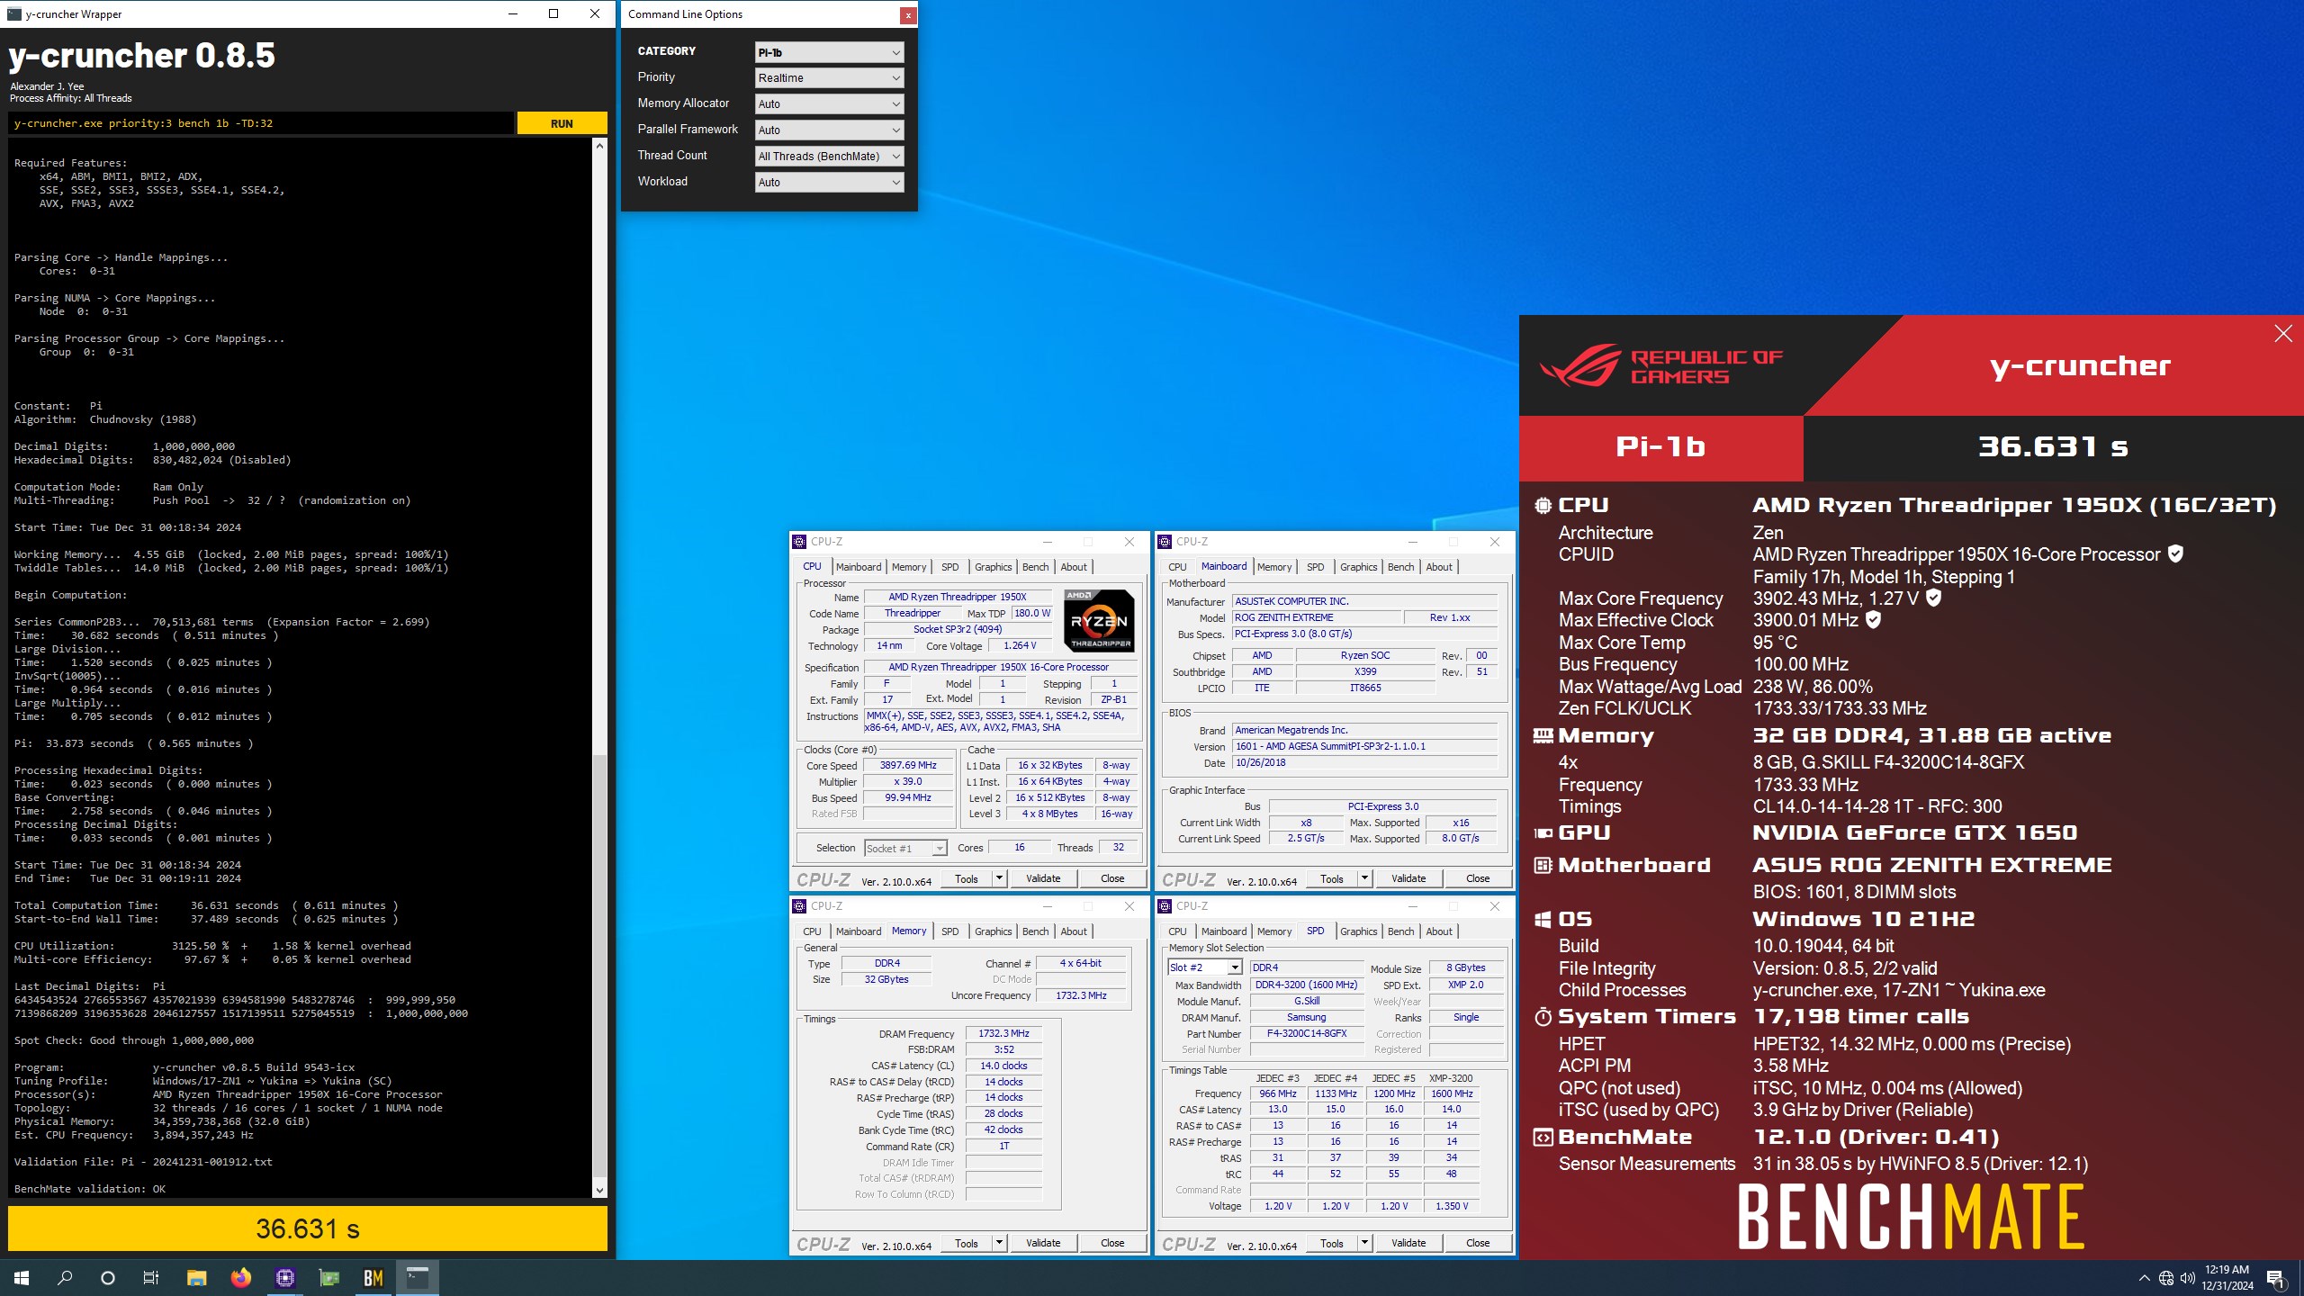Click Validate in the CPU-Z CPU window
This screenshot has width=2304, height=1296.
click(x=1043, y=878)
